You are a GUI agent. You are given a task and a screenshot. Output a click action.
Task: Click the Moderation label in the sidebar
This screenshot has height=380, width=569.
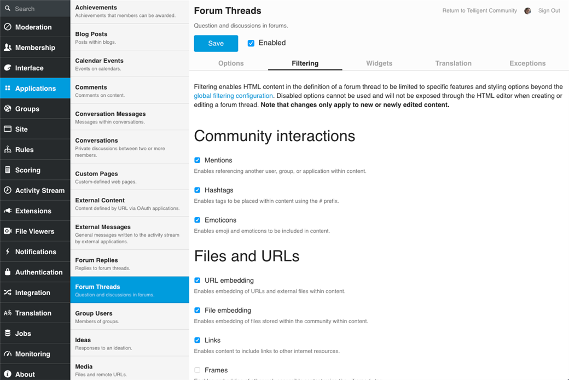pyautogui.click(x=33, y=27)
